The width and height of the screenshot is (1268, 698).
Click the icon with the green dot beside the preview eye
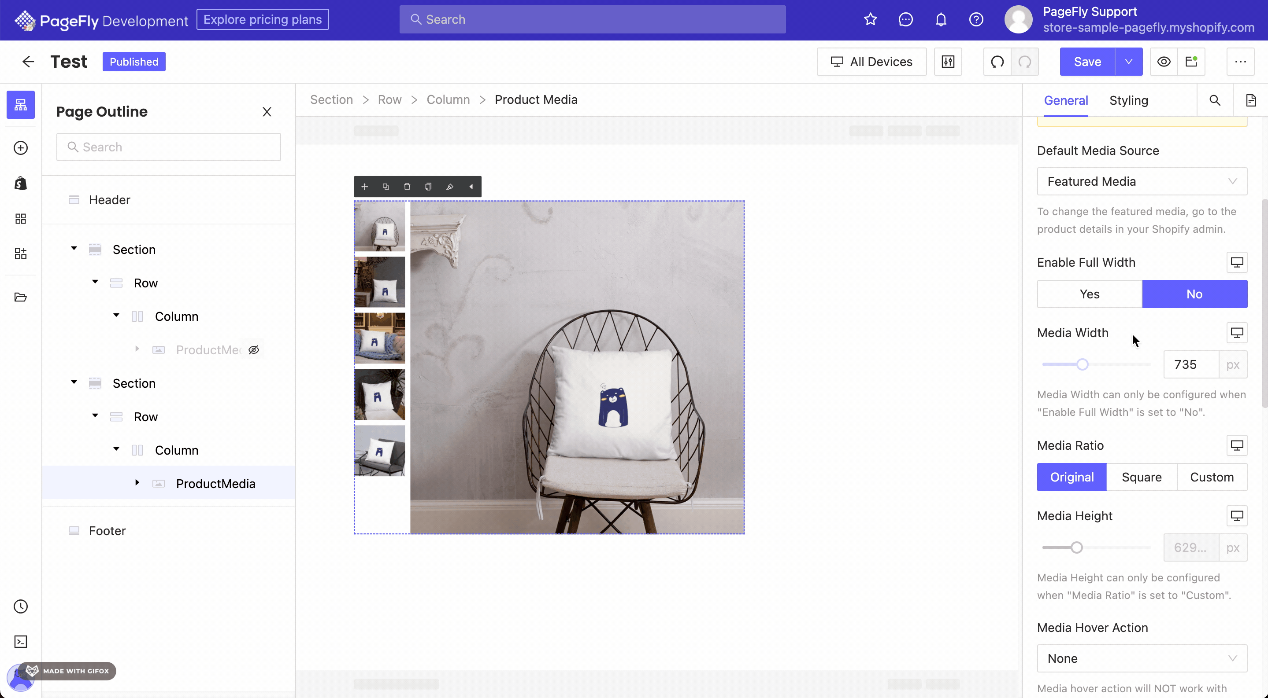click(1191, 62)
